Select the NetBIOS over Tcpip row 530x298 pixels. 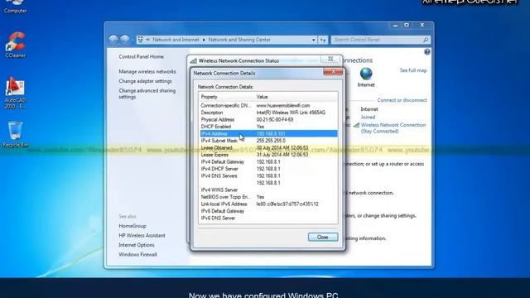click(268, 197)
